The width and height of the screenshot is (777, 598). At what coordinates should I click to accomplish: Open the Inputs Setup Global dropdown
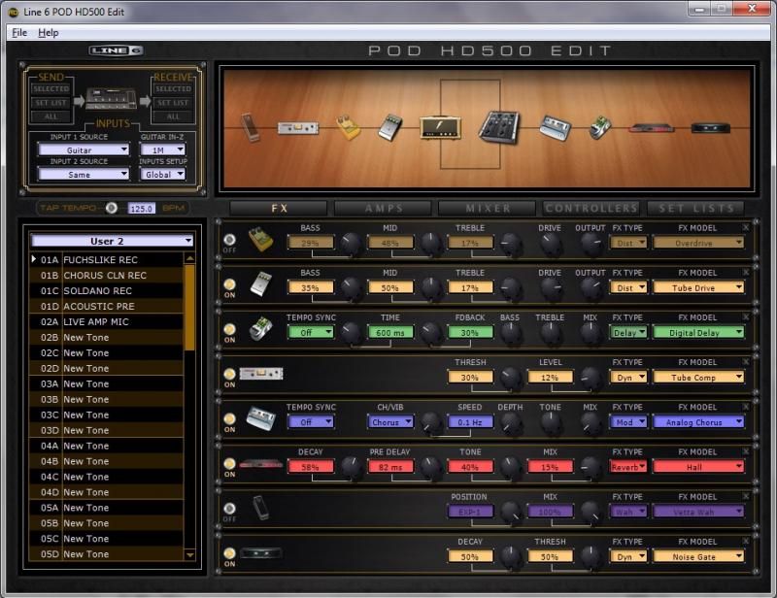click(162, 175)
